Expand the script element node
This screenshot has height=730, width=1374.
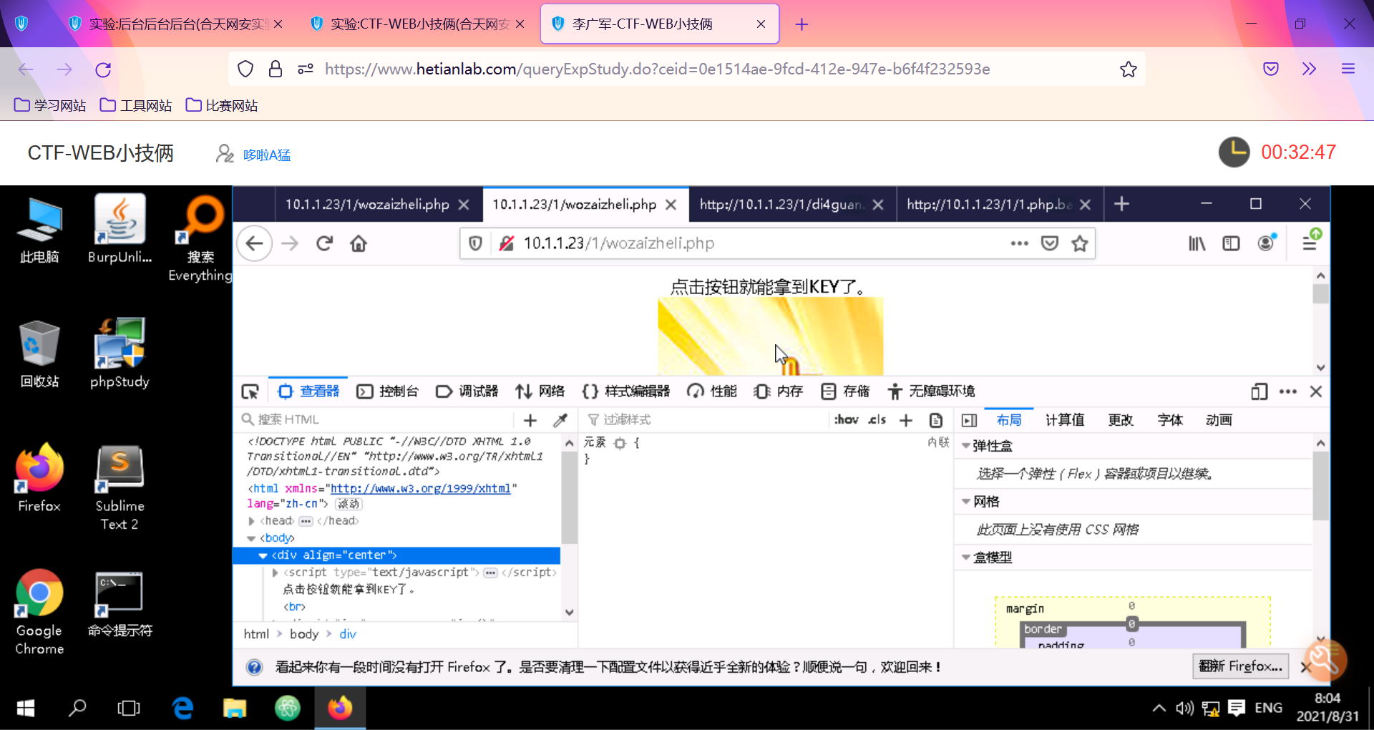tap(275, 573)
